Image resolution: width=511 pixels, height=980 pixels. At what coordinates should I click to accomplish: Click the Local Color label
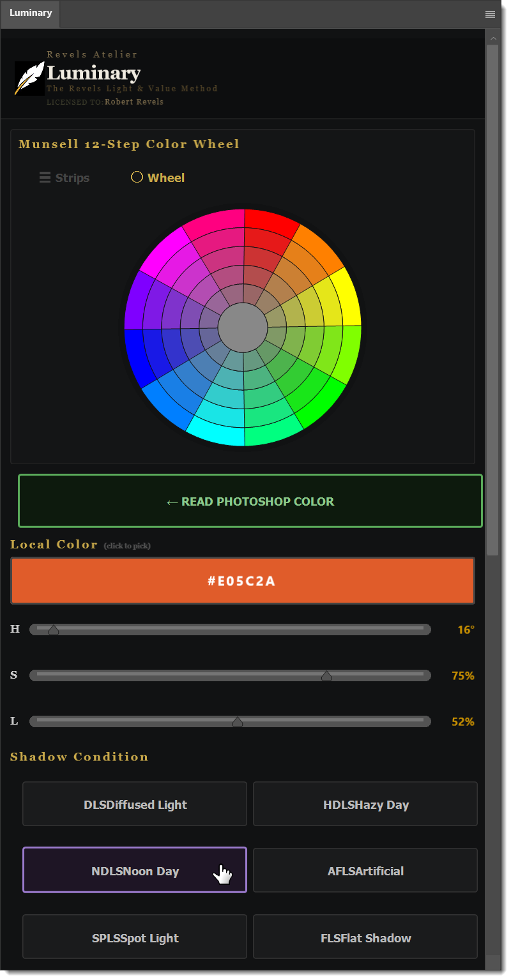click(x=54, y=544)
